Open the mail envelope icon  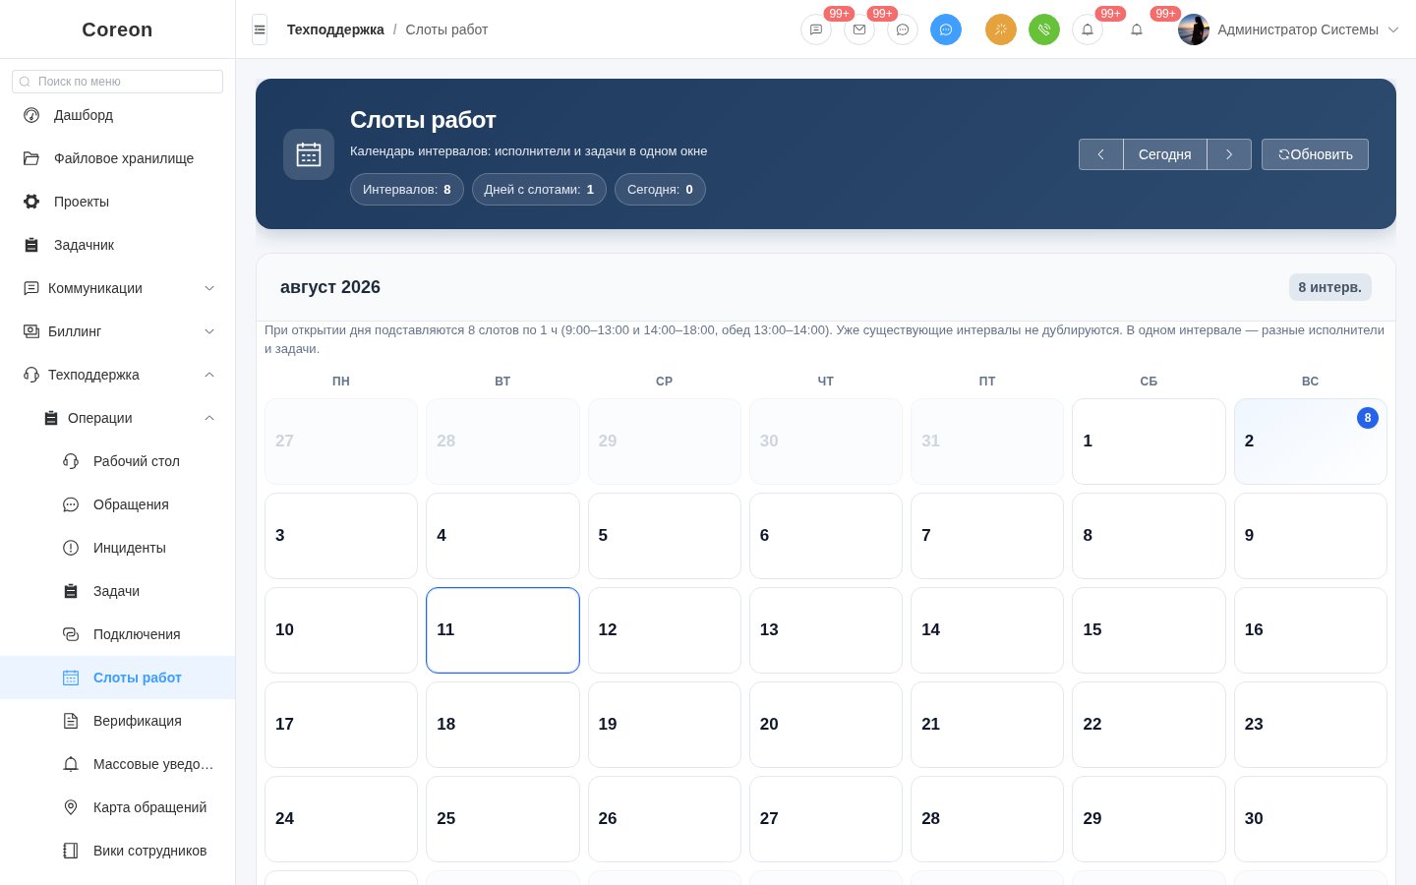point(859,29)
